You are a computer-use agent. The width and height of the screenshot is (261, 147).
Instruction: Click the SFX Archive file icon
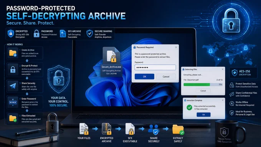63,34
